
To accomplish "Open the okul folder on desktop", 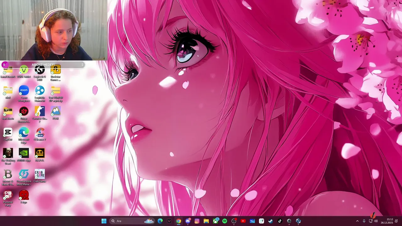I will point(8,92).
